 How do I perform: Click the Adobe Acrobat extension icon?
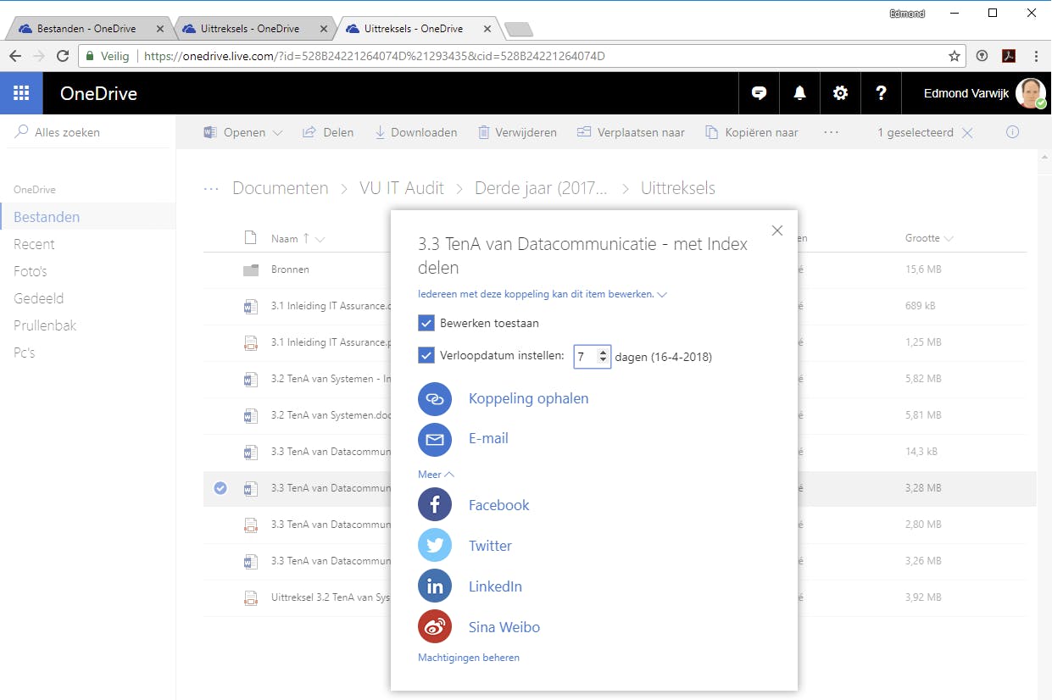[1009, 56]
